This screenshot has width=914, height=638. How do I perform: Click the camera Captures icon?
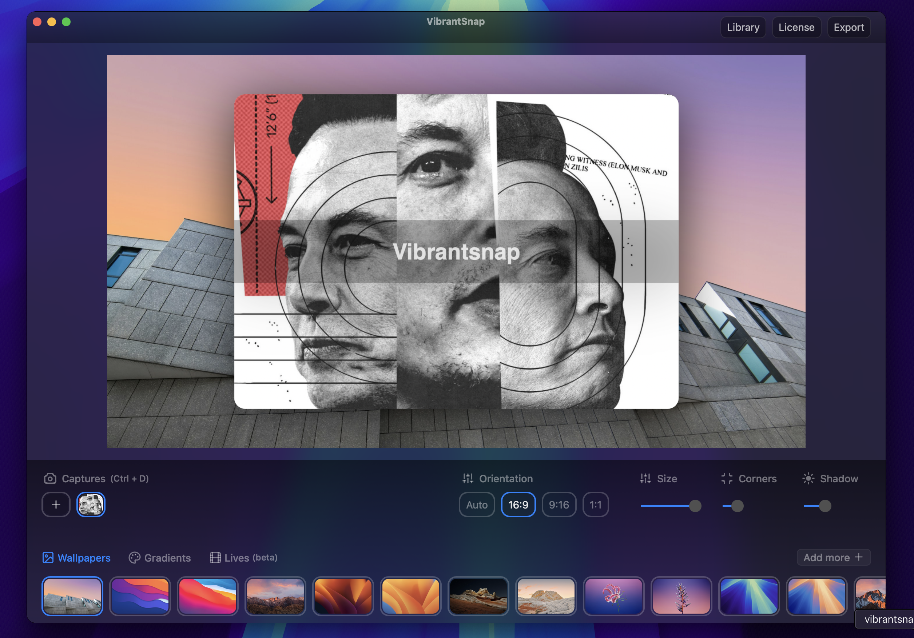(50, 478)
